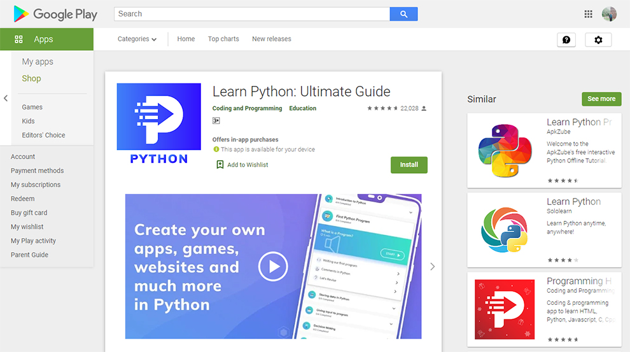The width and height of the screenshot is (630, 352).
Task: Open the Top charts tab
Action: point(223,39)
